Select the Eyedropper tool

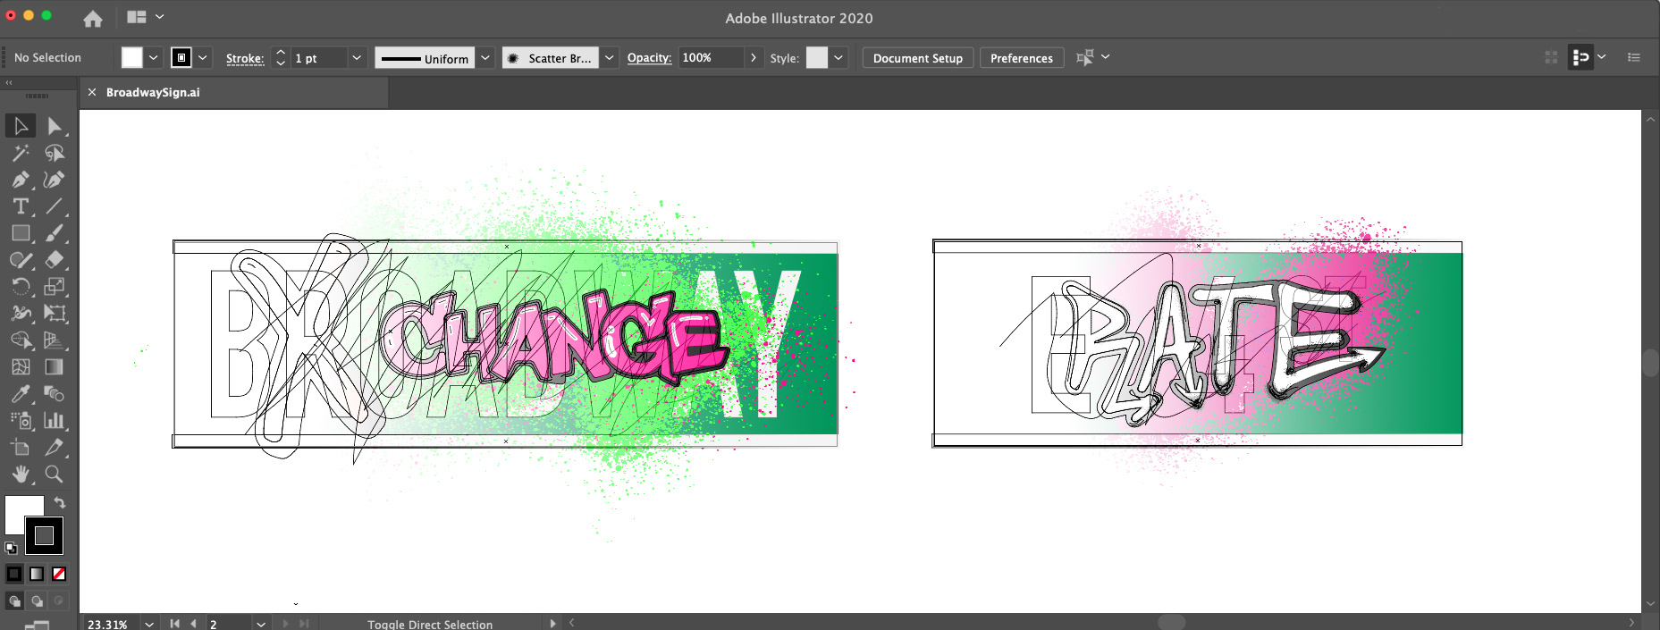pos(21,394)
